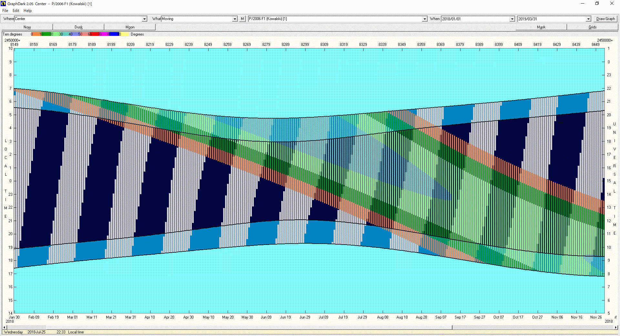Click the GraphDark app icon in title bar

tap(3, 4)
